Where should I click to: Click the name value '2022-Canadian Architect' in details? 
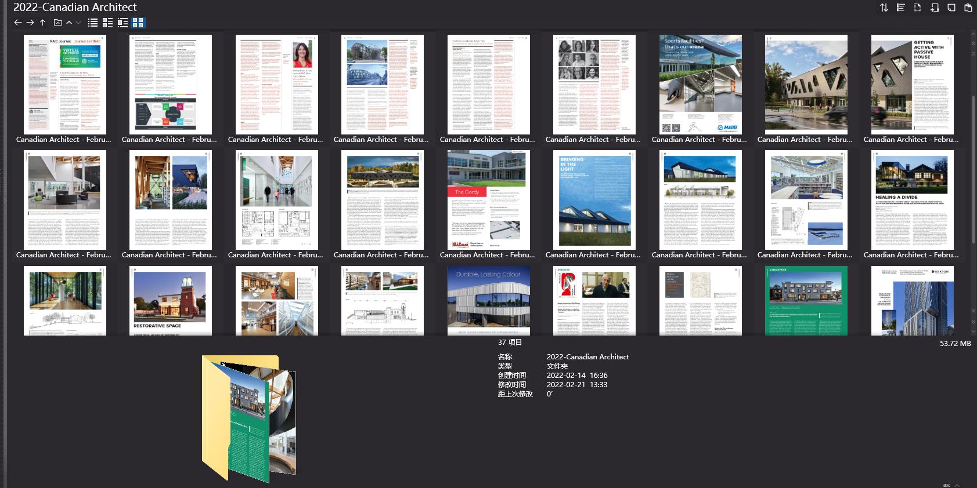[x=587, y=357]
